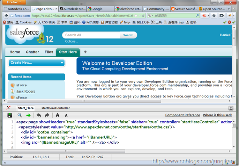This screenshot has width=239, height=166.
Task: Open the Jack Rogers recent item link
Action: click(x=25, y=91)
